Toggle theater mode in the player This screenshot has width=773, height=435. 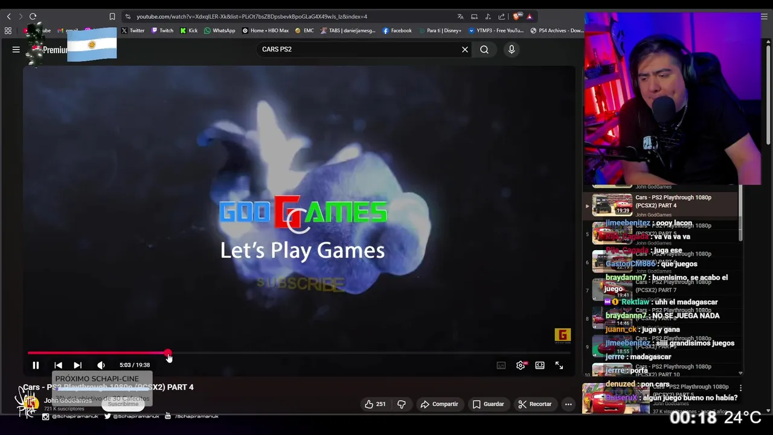540,365
